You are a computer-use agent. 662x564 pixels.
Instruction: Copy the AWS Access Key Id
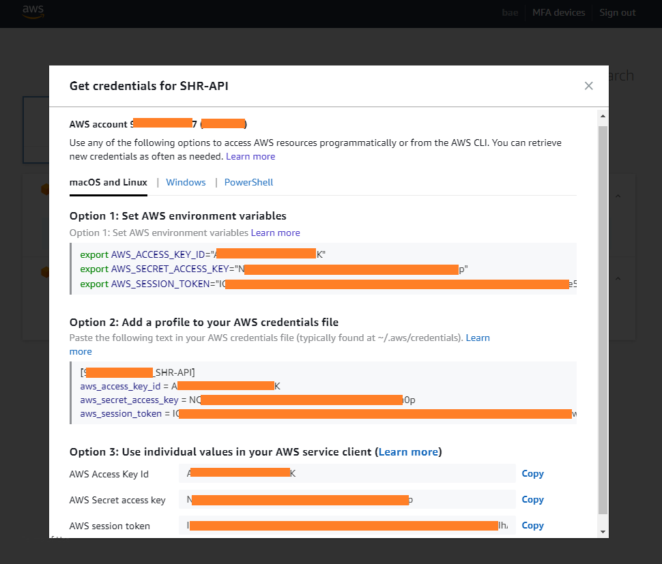(x=532, y=474)
